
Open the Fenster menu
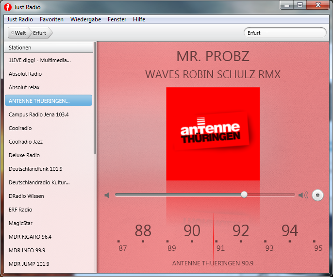117,19
